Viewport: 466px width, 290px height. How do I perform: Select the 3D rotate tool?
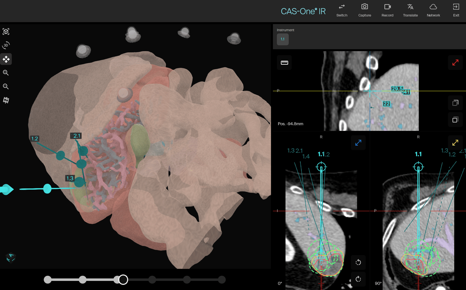(6, 46)
